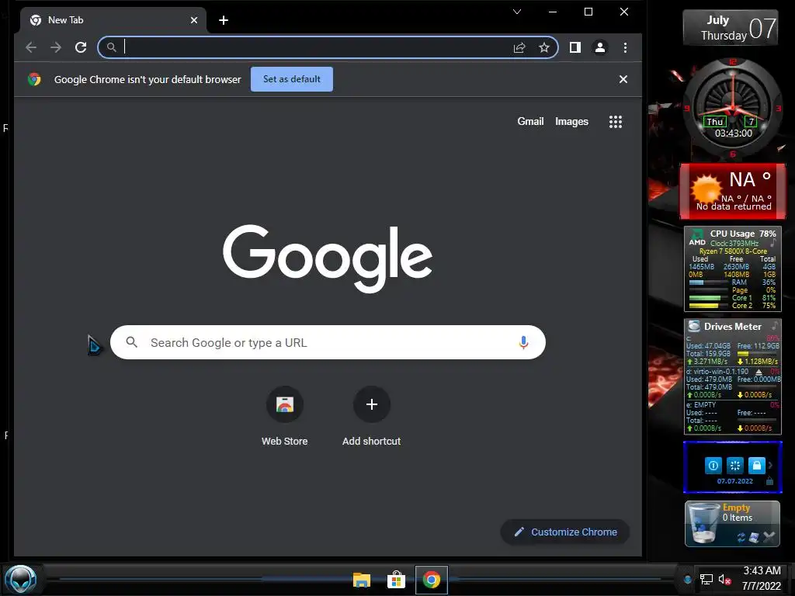Click the power button in shutdown gadget
Image resolution: width=795 pixels, height=596 pixels.
tap(713, 466)
